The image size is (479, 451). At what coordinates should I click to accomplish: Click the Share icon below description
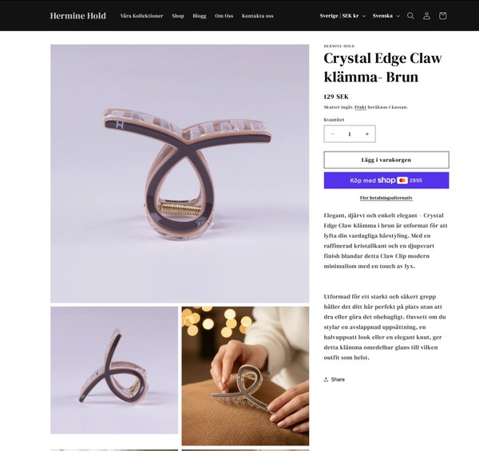[x=326, y=379]
